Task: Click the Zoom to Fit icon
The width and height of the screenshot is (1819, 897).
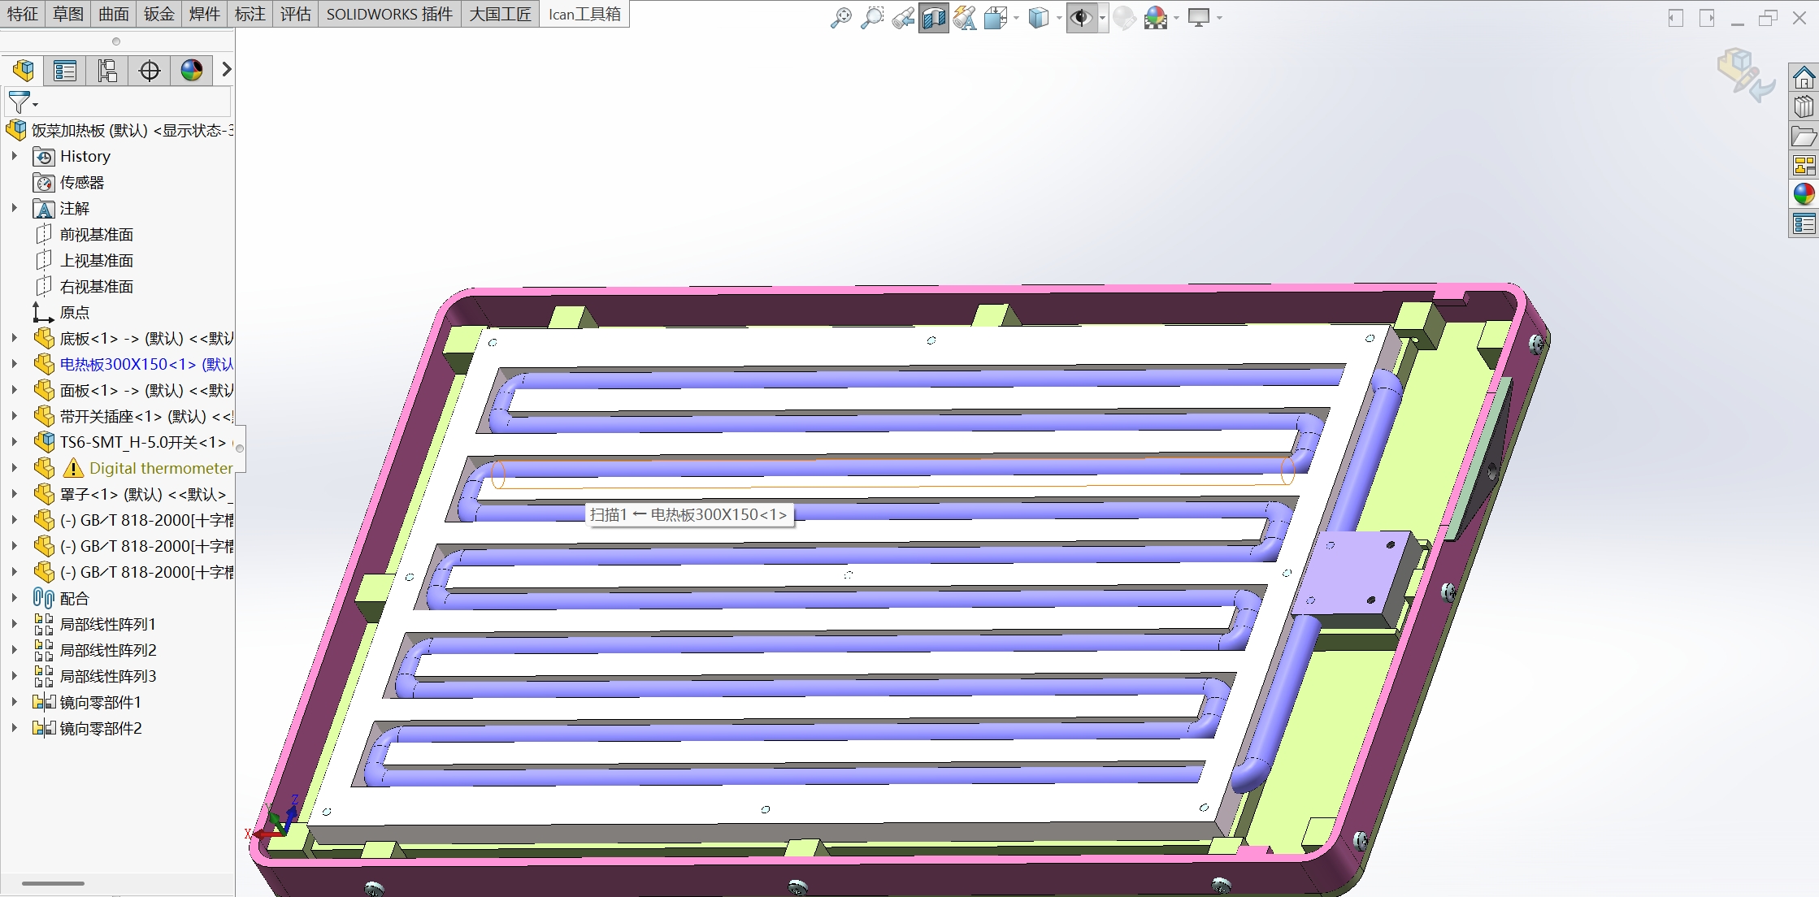Action: click(840, 18)
